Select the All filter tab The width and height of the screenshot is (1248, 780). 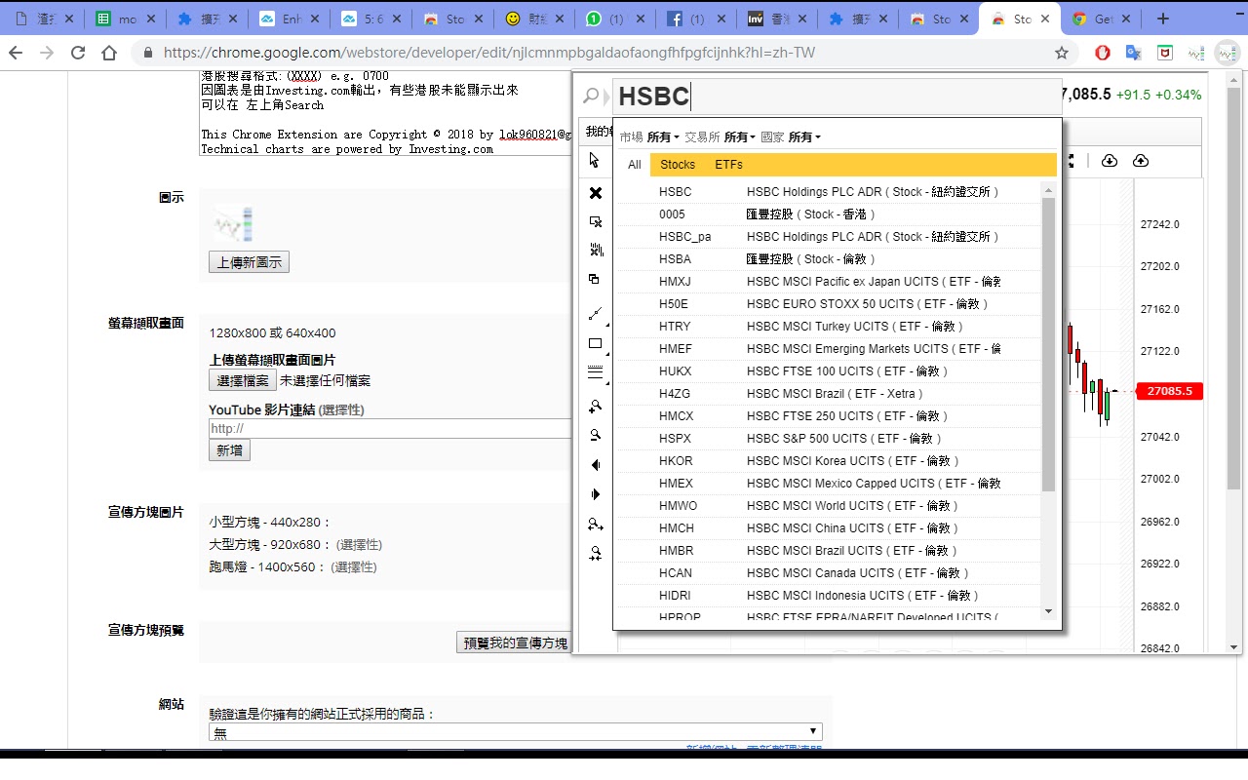pos(634,165)
